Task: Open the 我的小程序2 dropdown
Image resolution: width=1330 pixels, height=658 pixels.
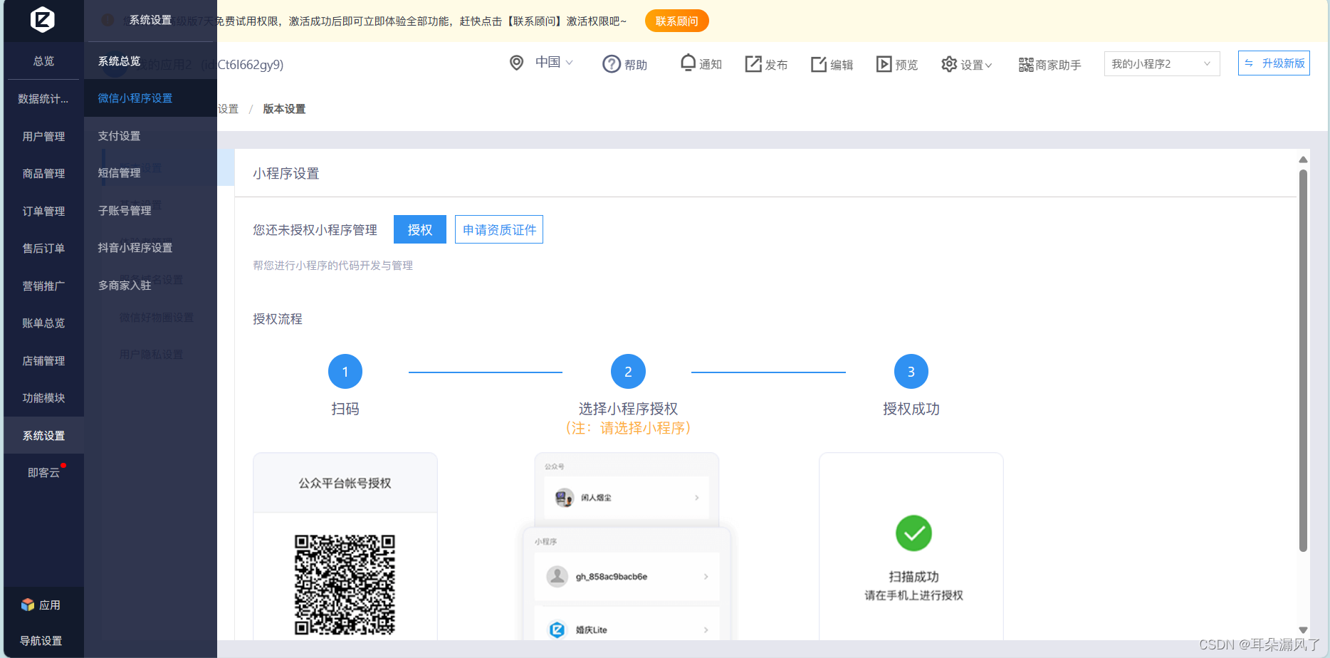Action: [x=1162, y=64]
